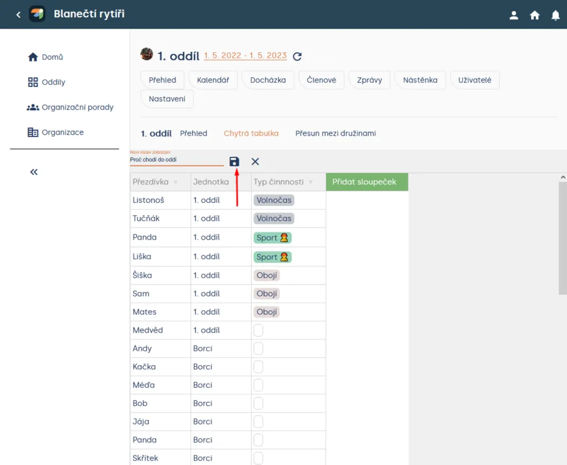Open the Přezdívka column sort dropdown arrow

point(176,182)
